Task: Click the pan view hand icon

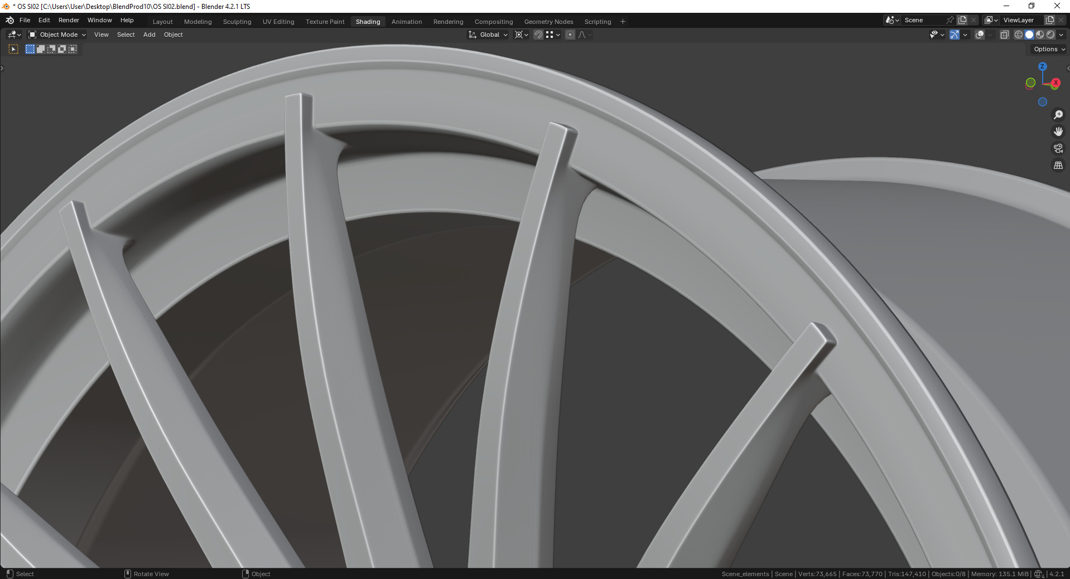Action: [1058, 132]
